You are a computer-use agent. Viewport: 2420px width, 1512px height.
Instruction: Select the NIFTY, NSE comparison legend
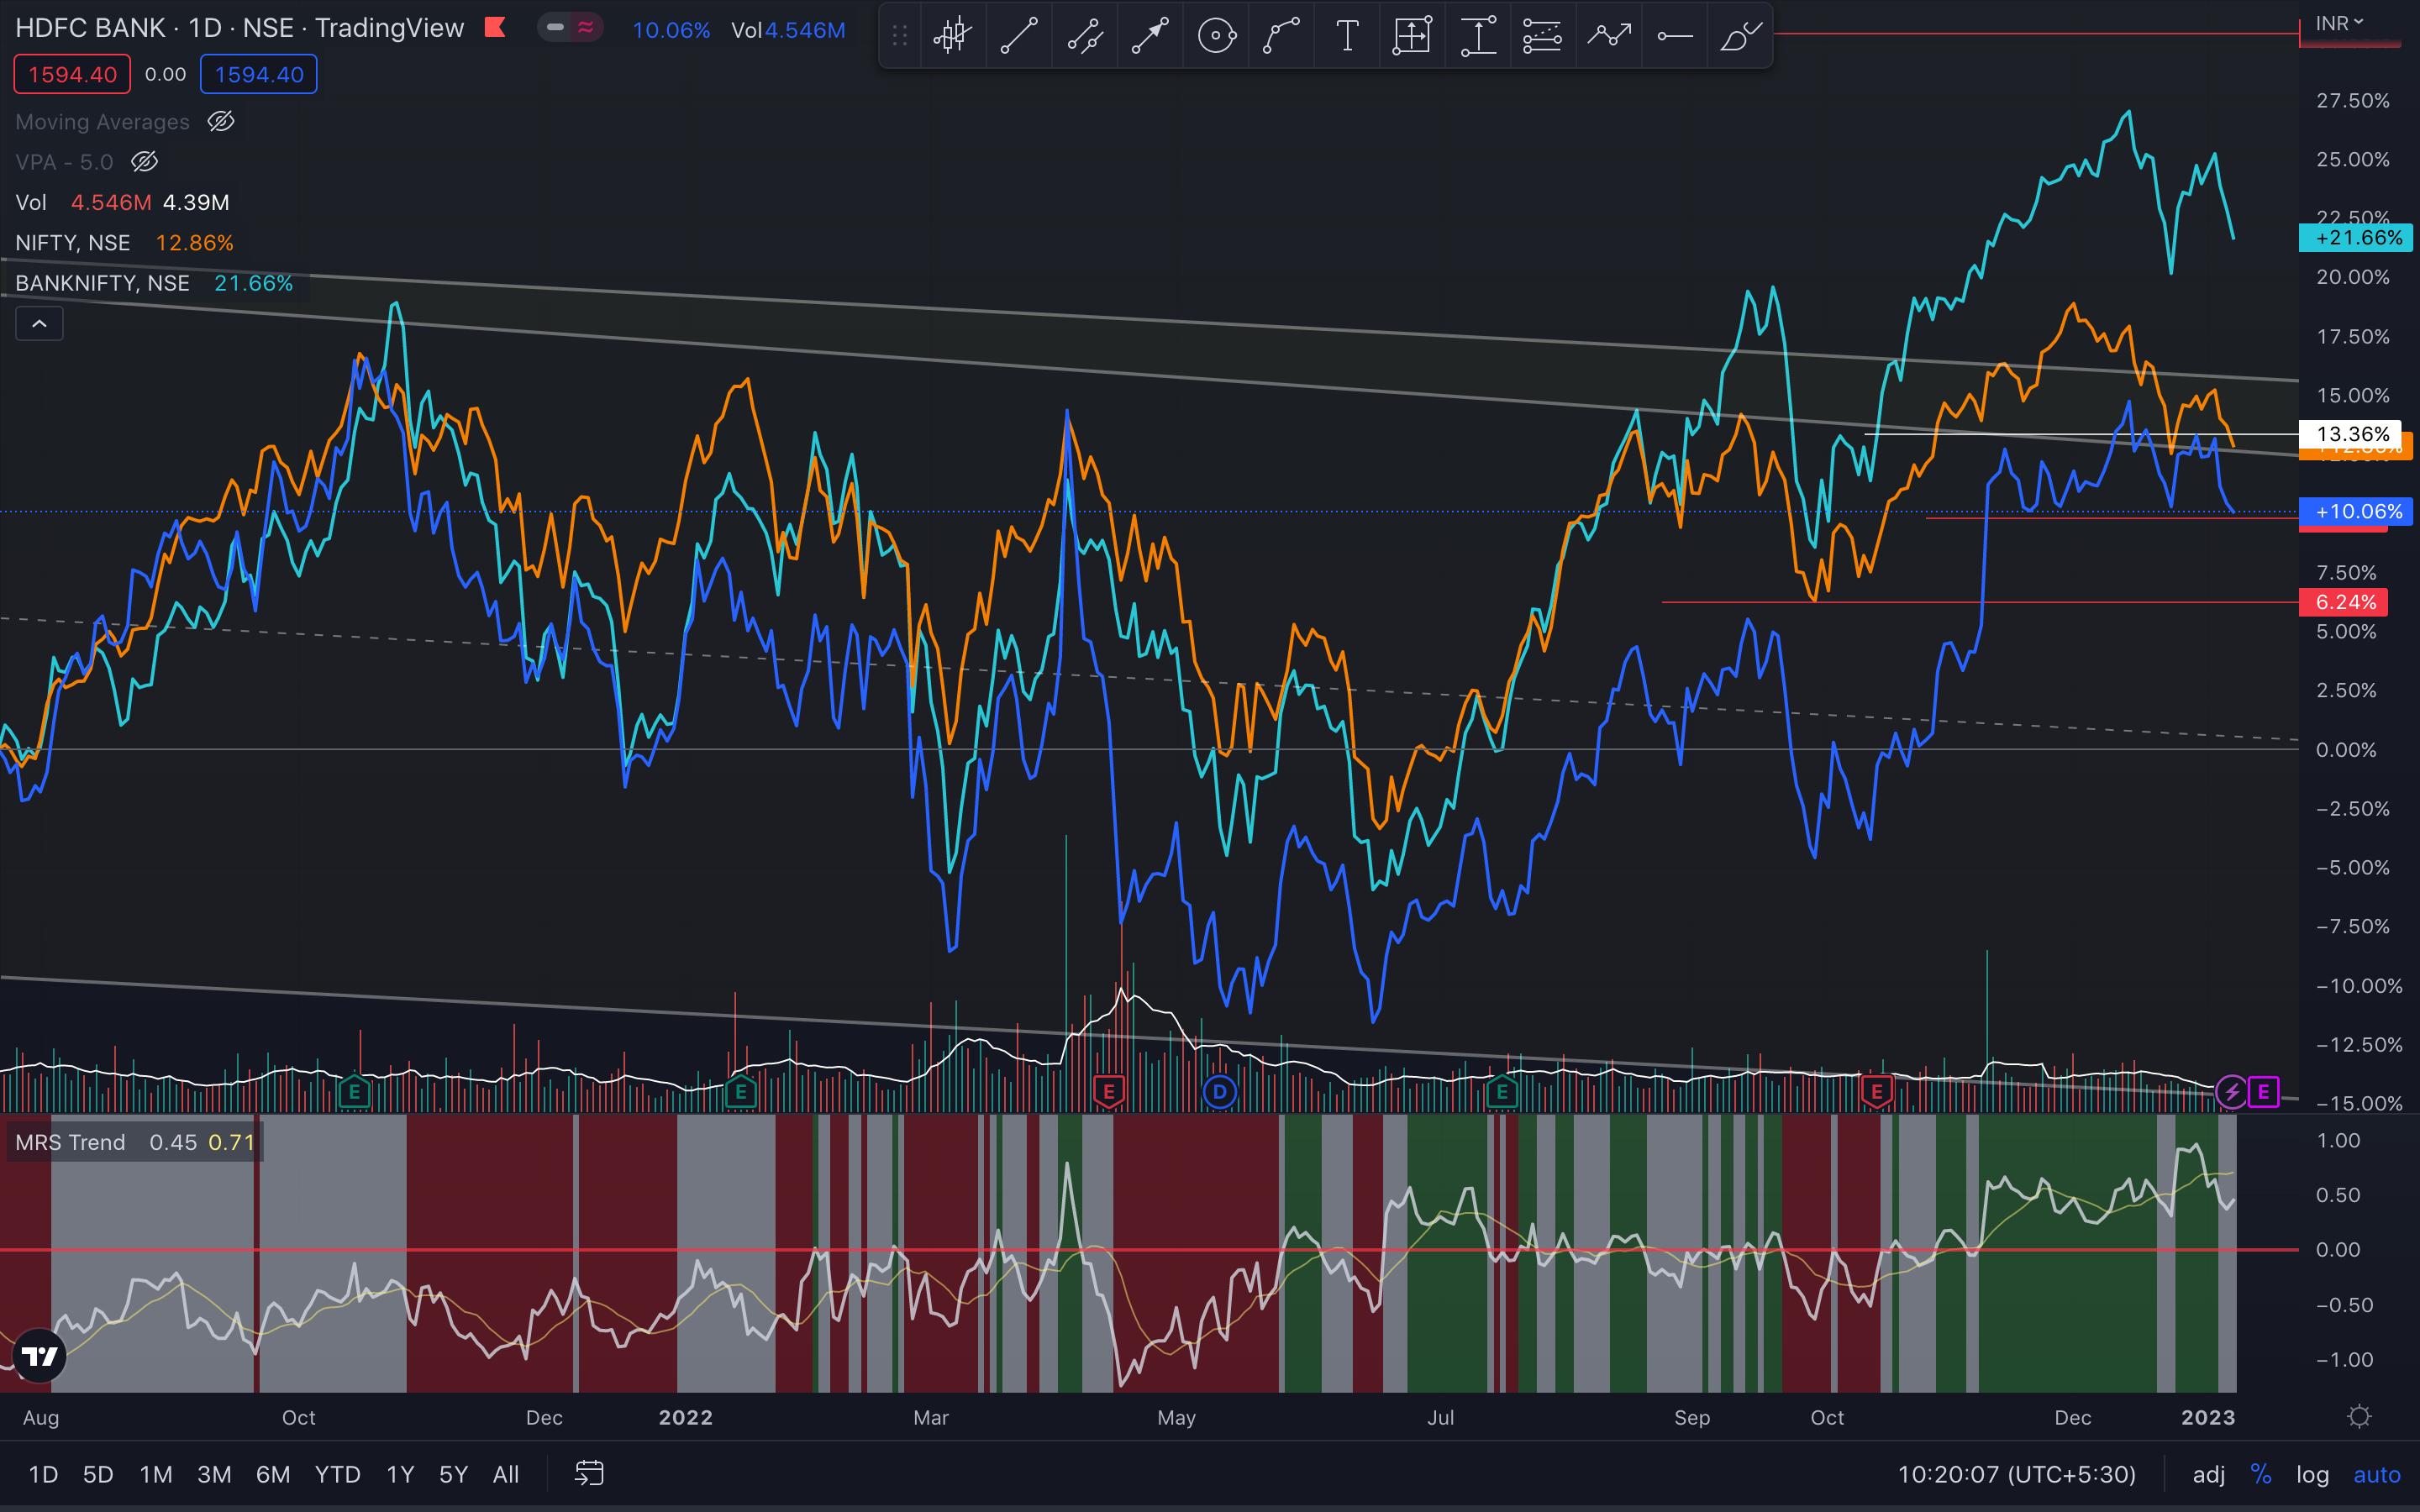(73, 243)
